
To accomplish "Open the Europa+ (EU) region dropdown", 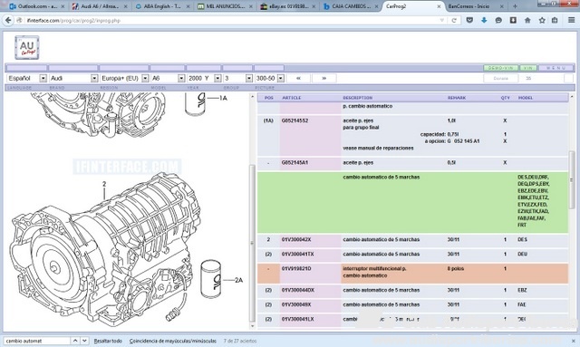I will (x=145, y=79).
